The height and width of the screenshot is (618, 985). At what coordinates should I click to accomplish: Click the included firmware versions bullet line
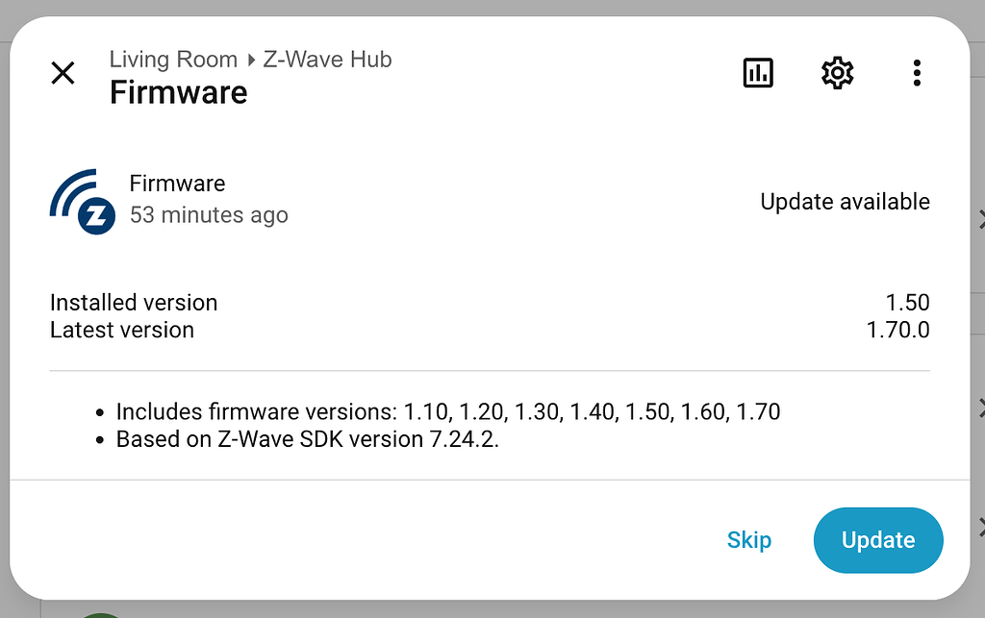(447, 411)
